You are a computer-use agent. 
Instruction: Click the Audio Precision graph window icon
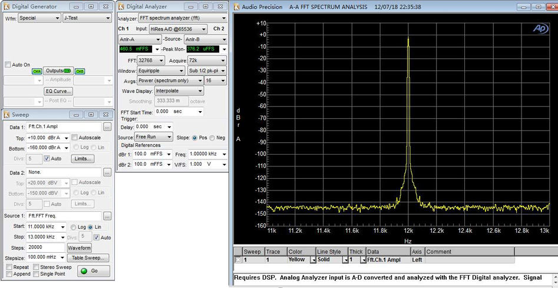click(x=237, y=6)
